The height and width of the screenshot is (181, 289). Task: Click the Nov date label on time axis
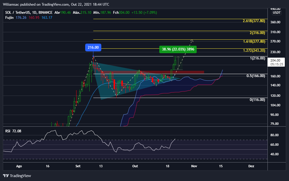[x=194, y=166]
